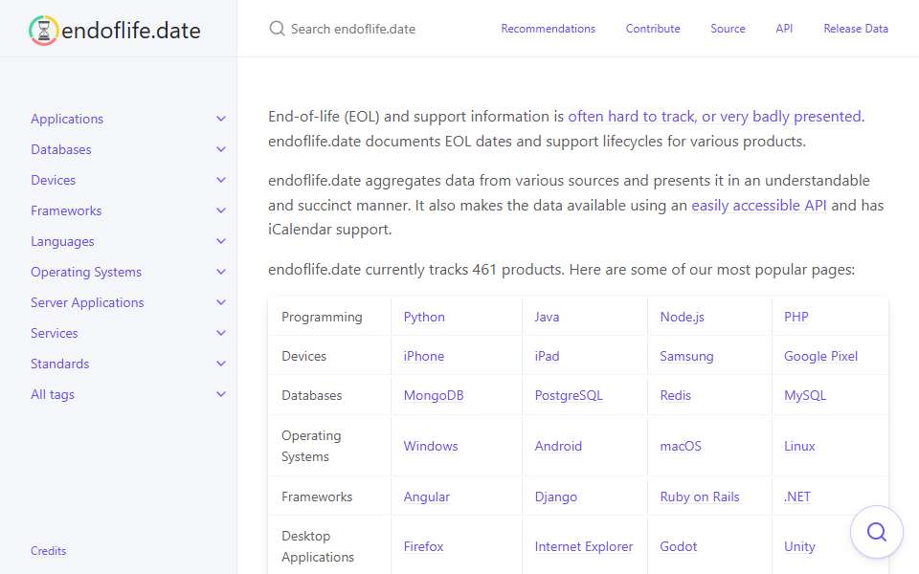This screenshot has width=919, height=574.
Task: Select Frameworks category in the sidebar
Action: point(66,210)
